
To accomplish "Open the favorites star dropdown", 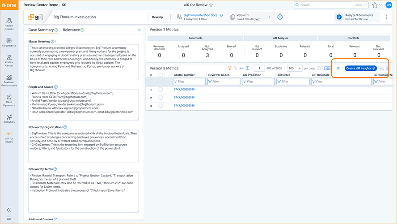I will click(377, 5).
